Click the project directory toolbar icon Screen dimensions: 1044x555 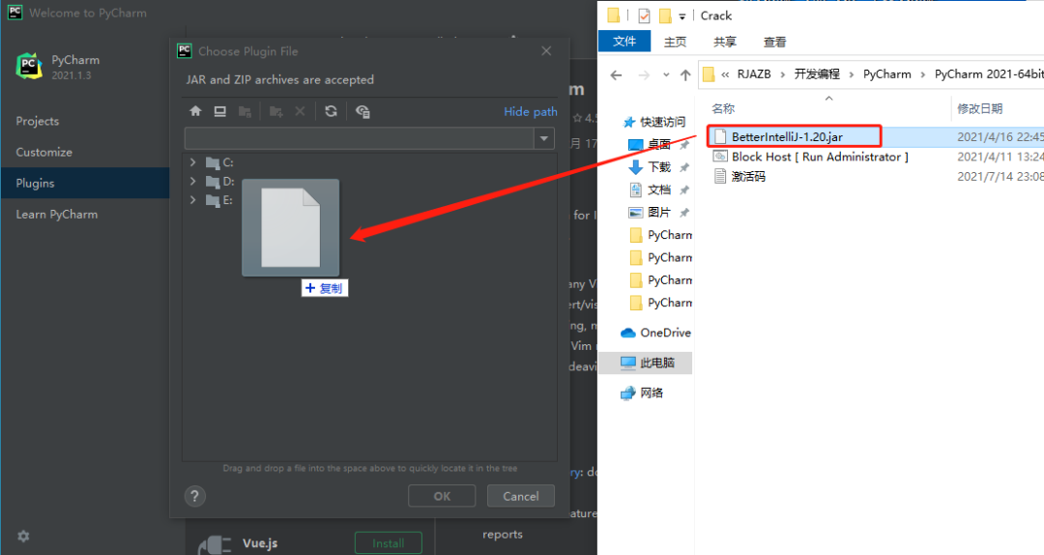click(x=245, y=111)
